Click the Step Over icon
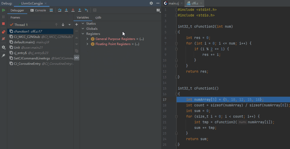 pos(60,10)
